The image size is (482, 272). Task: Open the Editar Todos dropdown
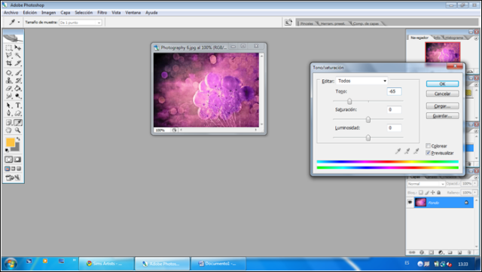pos(361,81)
